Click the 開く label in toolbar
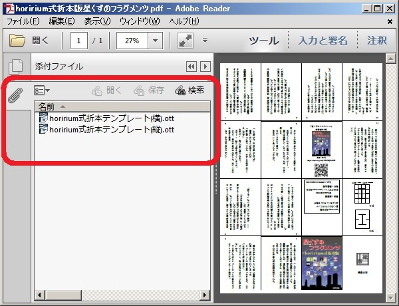The width and height of the screenshot is (399, 306). 40,41
